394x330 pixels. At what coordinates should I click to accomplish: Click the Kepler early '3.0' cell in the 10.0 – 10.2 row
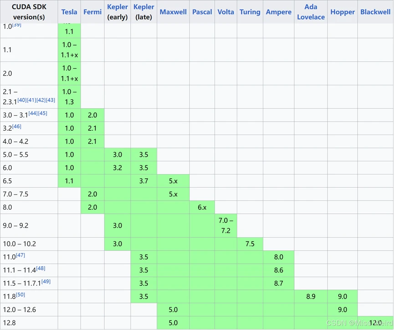pyautogui.click(x=118, y=244)
